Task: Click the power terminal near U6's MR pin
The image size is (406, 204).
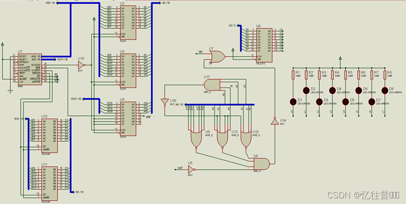Action: (232, 49)
